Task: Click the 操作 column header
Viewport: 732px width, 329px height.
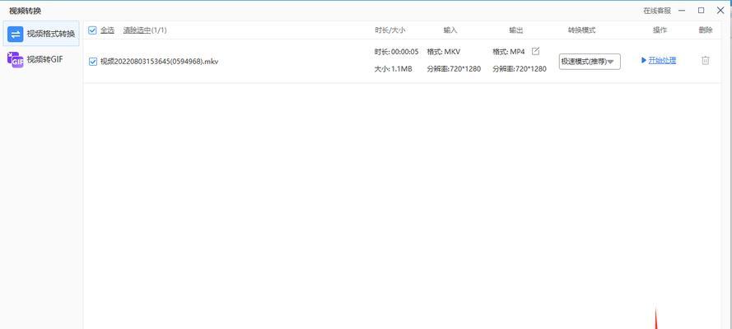Action: click(x=660, y=30)
